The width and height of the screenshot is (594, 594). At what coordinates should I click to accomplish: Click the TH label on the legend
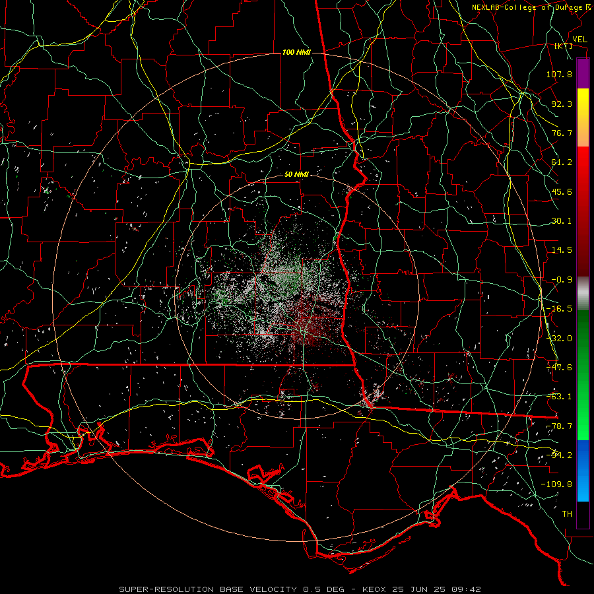(567, 514)
